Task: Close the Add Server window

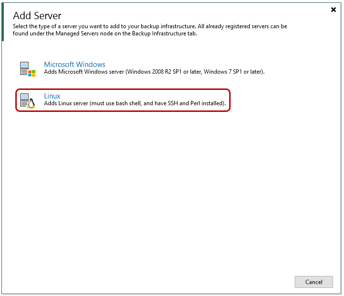Action: coord(333,10)
